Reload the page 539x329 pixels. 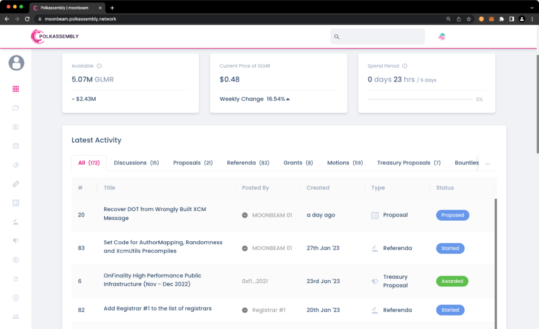[x=27, y=19]
